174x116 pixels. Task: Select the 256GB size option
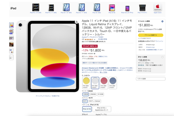pos(93,94)
